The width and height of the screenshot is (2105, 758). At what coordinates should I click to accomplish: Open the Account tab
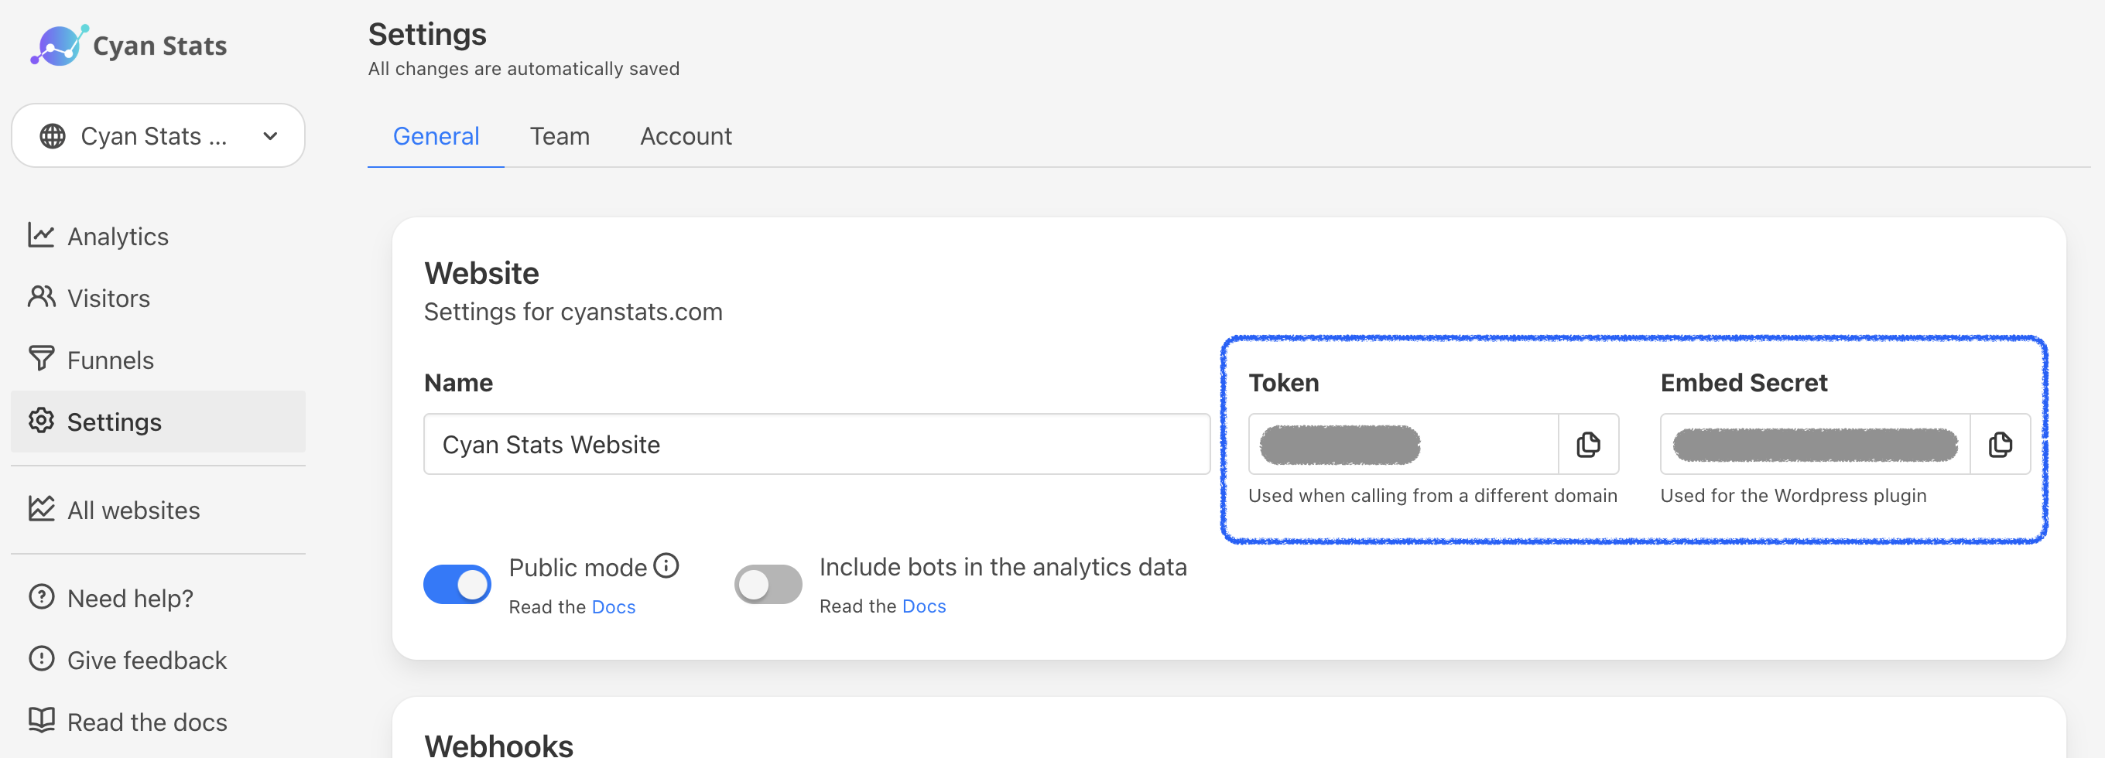point(686,135)
